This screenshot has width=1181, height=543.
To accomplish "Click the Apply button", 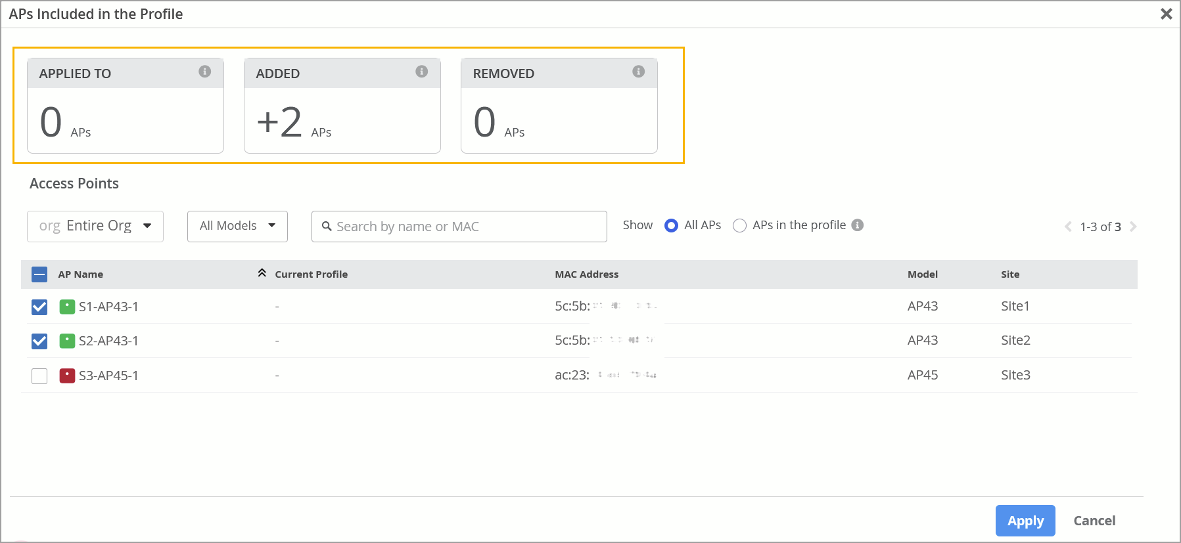I will [1025, 521].
